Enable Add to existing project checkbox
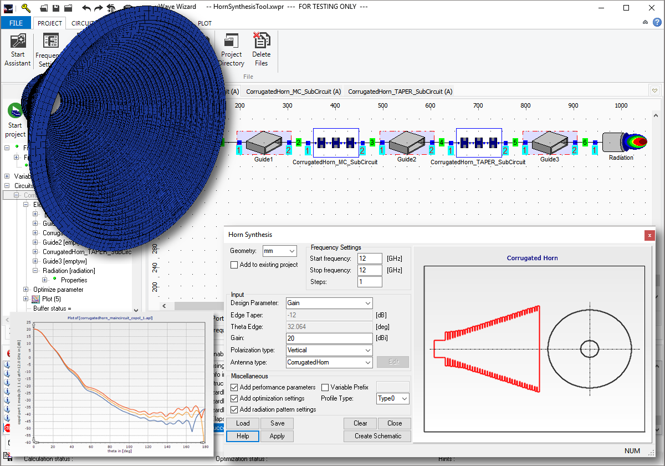The image size is (665, 466). (234, 265)
